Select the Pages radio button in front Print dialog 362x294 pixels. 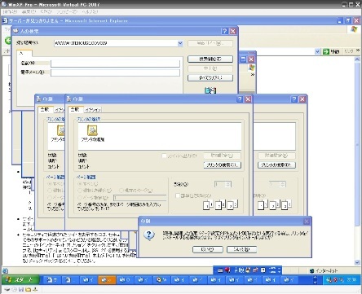(80, 198)
